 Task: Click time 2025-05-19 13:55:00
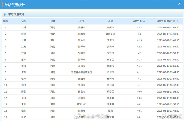tap(168, 104)
